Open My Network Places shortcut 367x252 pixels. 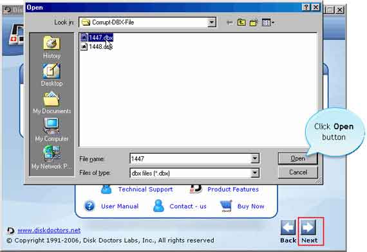(x=52, y=157)
